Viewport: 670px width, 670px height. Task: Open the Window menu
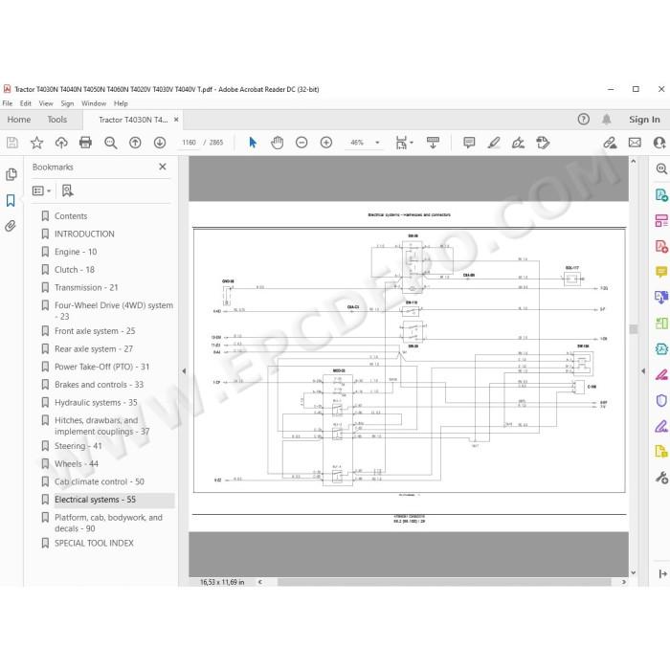pyautogui.click(x=94, y=103)
